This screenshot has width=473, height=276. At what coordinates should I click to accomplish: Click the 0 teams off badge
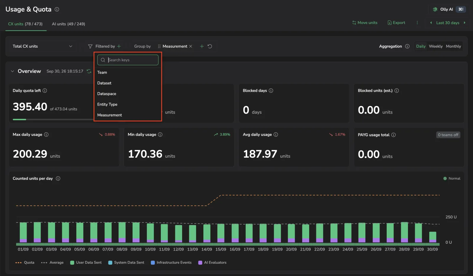click(x=448, y=135)
